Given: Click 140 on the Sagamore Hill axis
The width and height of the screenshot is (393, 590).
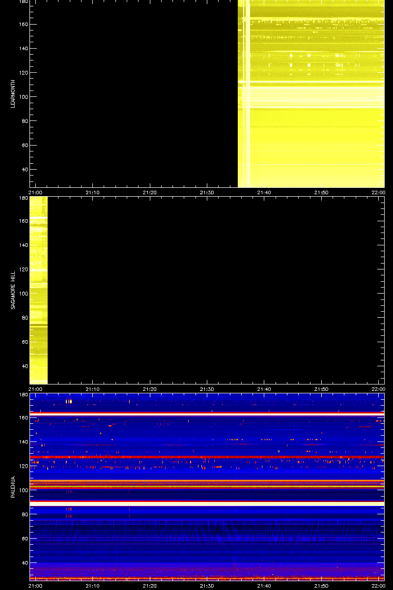Looking at the screenshot, I should (x=23, y=244).
